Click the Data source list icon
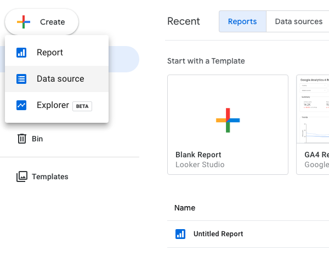The width and height of the screenshot is (329, 262). pyautogui.click(x=21, y=79)
